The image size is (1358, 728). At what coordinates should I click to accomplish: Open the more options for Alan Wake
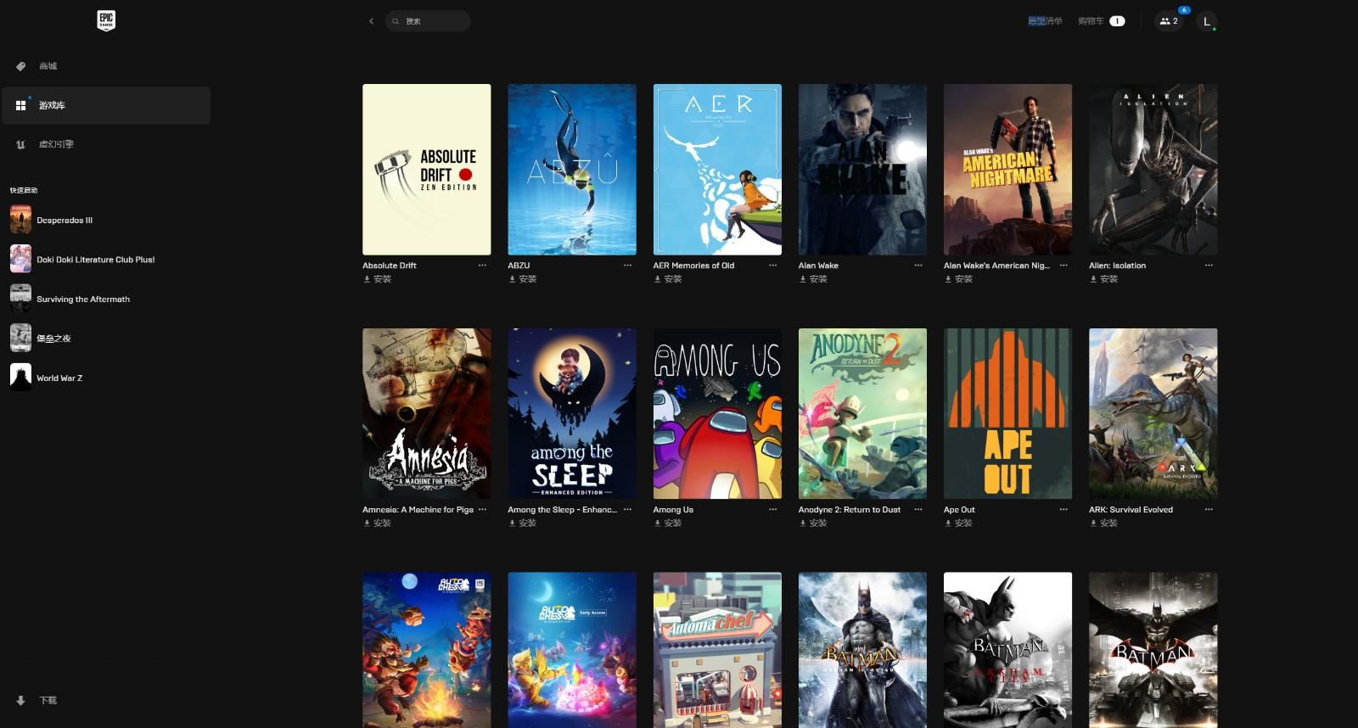point(918,266)
